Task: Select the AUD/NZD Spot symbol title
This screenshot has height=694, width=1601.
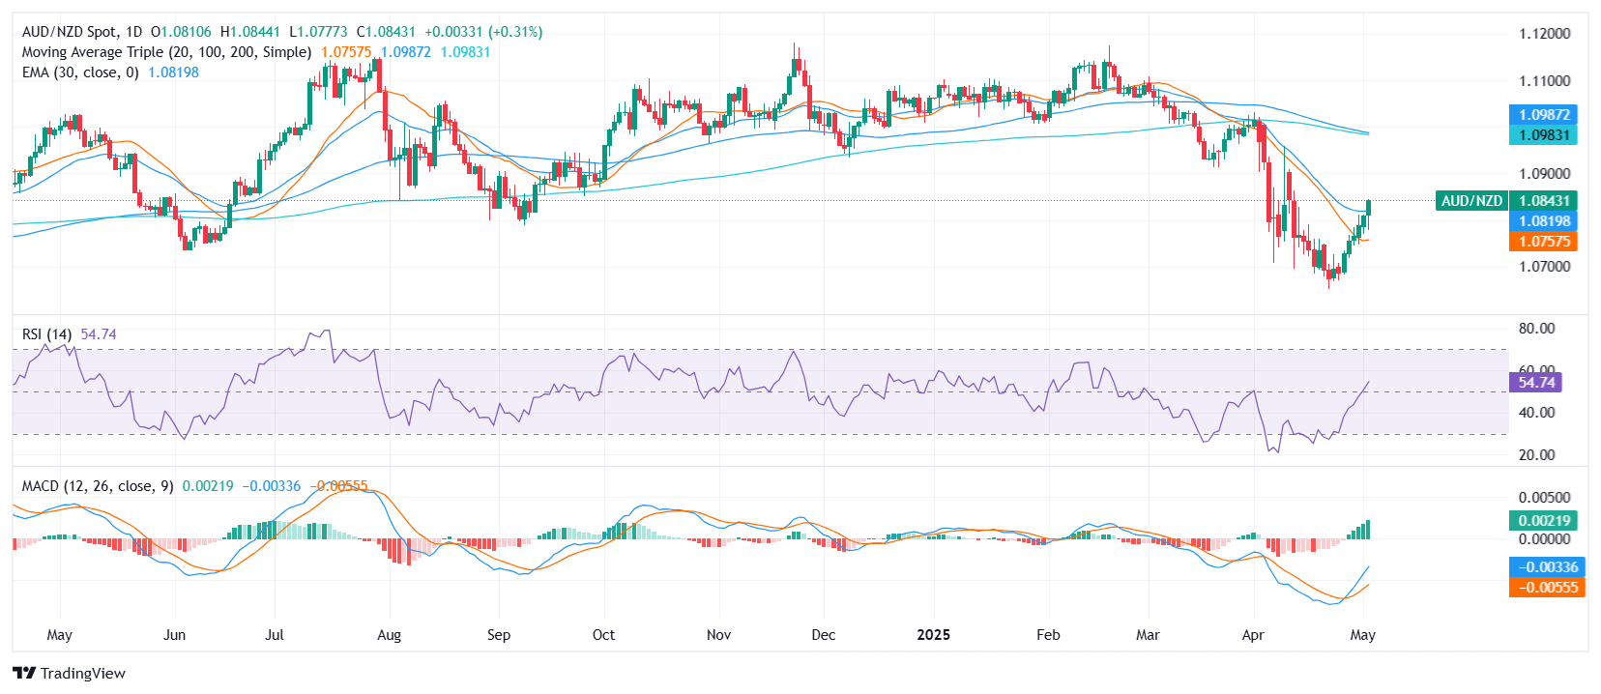Action: [x=82, y=32]
